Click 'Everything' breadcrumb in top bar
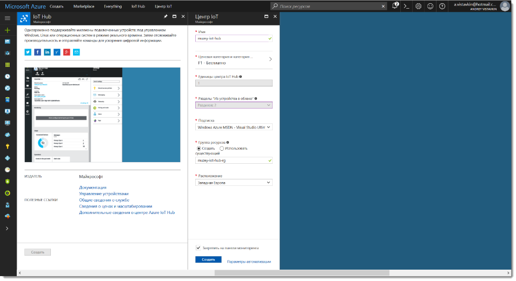 coord(113,6)
